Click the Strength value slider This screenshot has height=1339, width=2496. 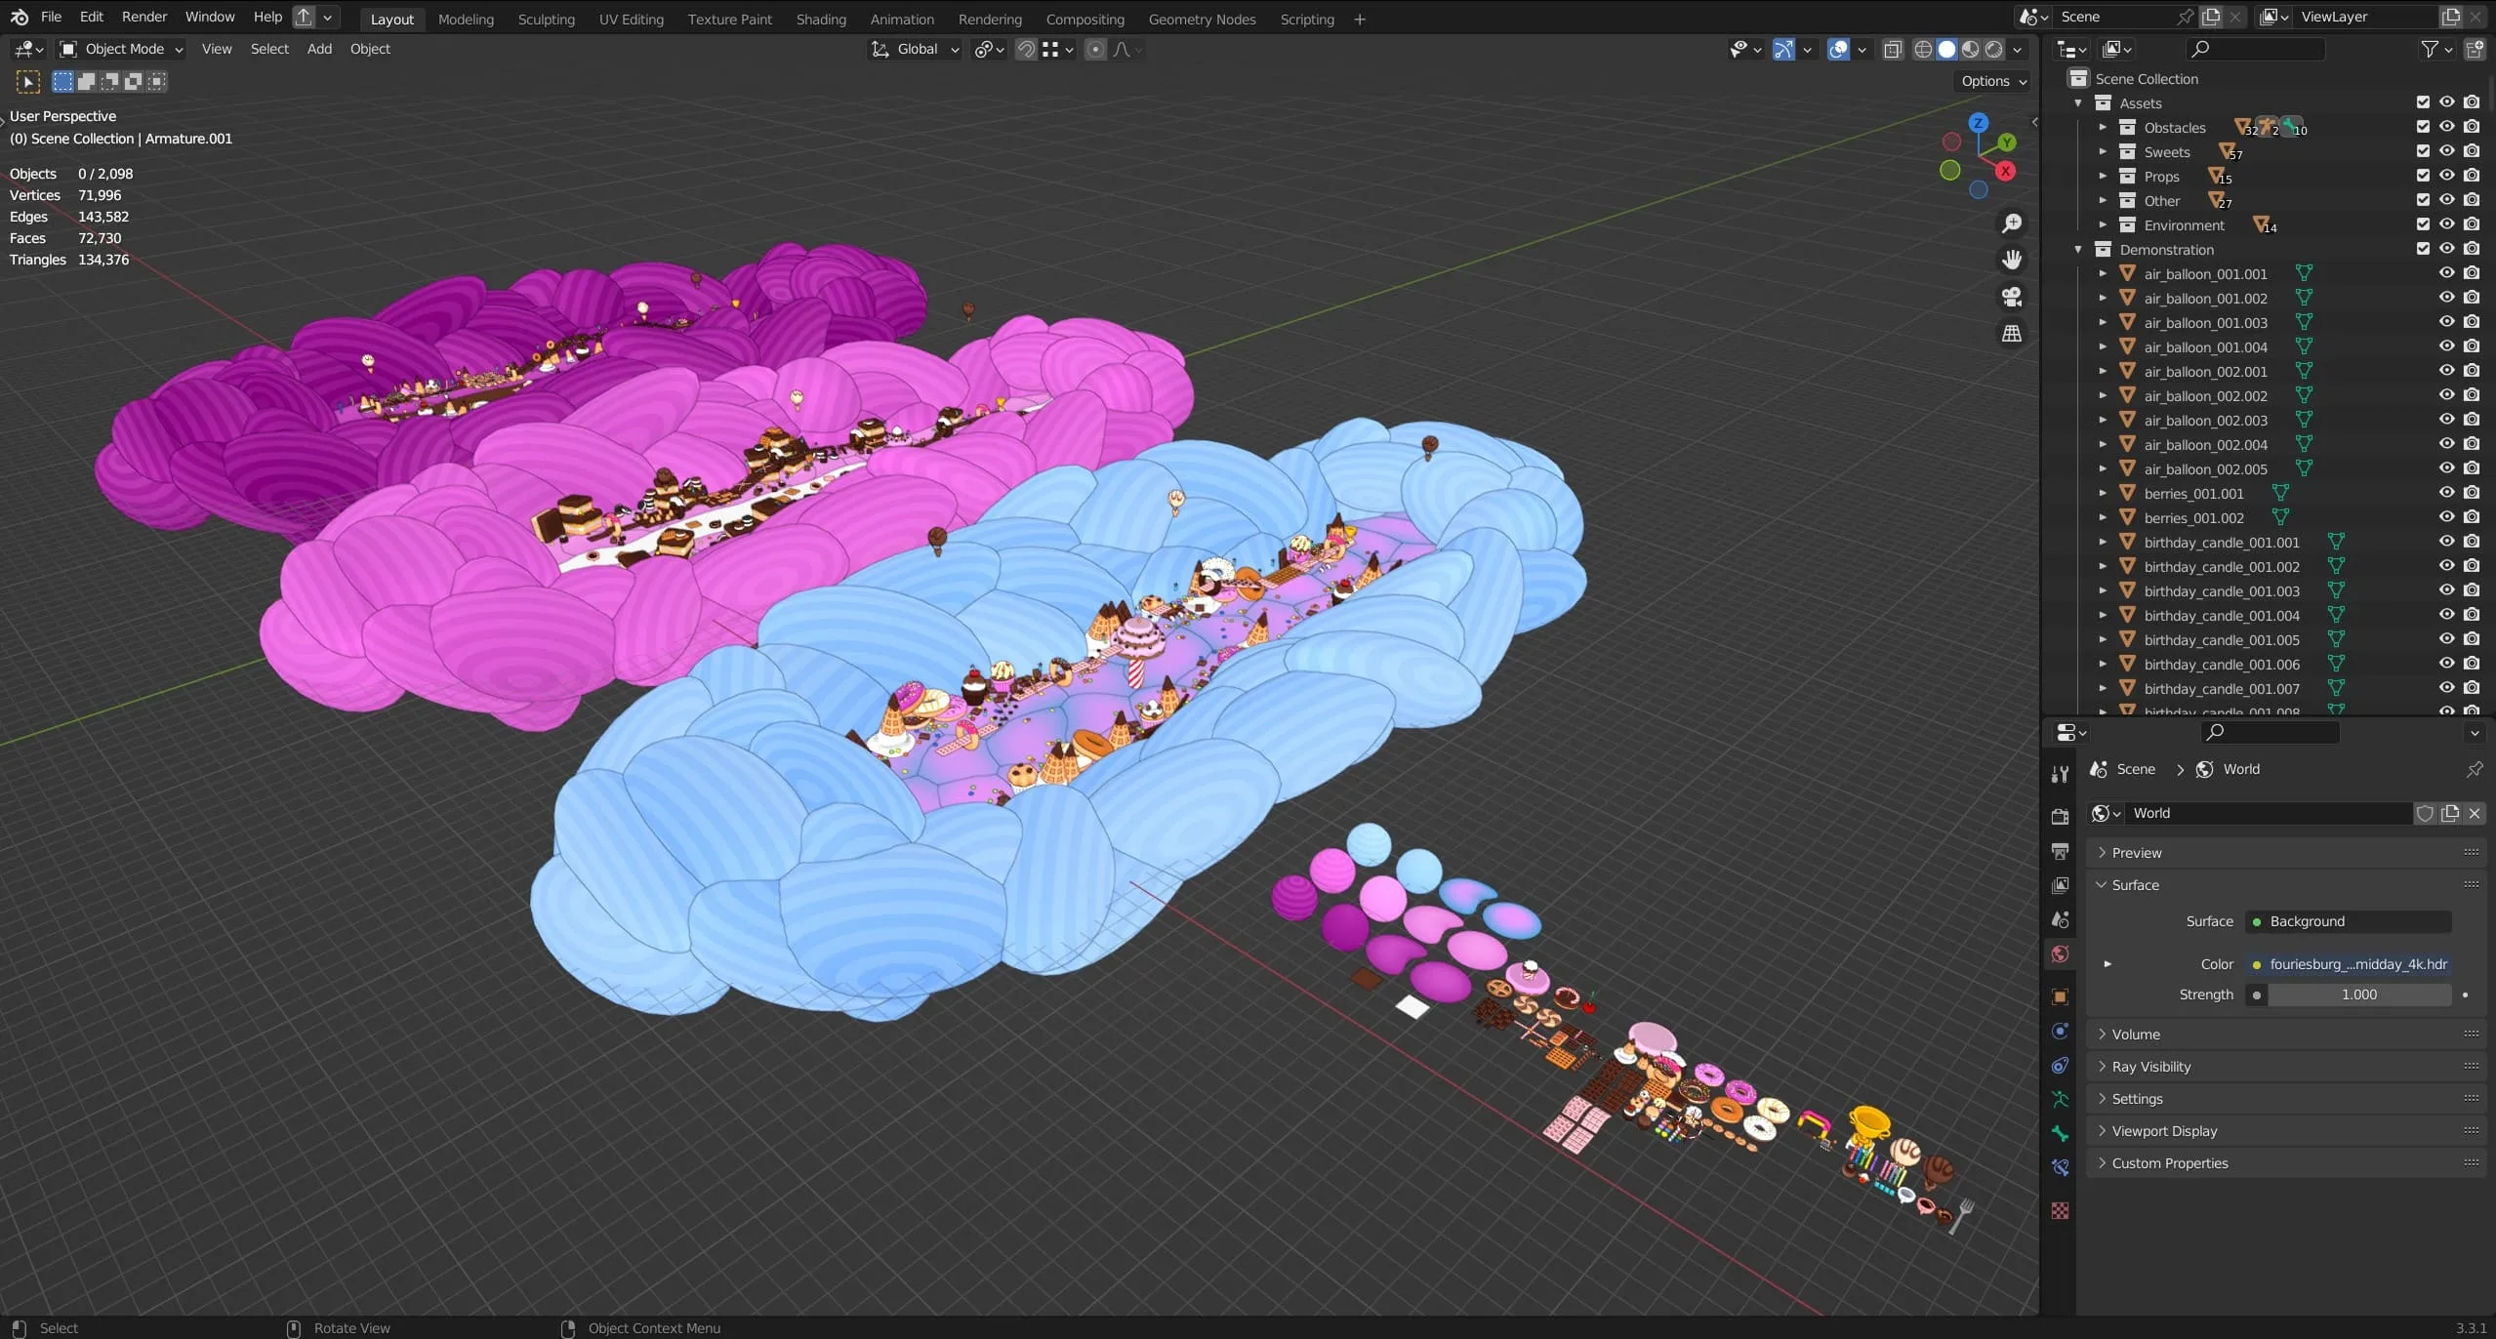2358,994
